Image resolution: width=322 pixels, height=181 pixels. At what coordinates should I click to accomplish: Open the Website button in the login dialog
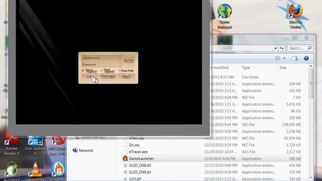pyautogui.click(x=108, y=77)
